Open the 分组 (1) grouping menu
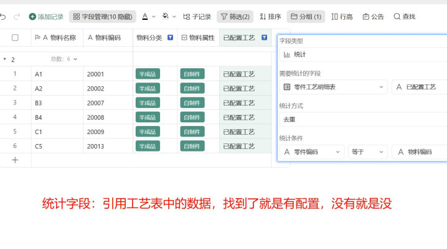447x249 pixels. pyautogui.click(x=306, y=17)
